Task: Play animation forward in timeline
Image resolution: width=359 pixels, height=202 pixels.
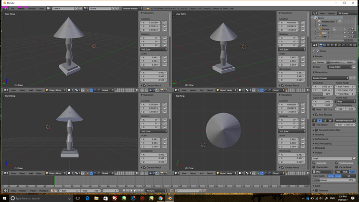Action: pos(135,191)
